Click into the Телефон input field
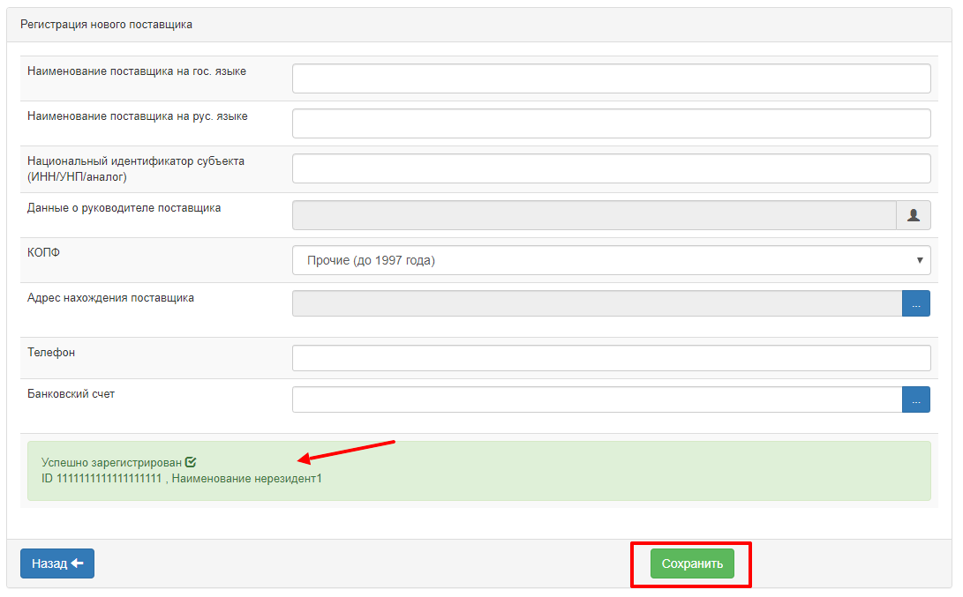 coord(611,358)
